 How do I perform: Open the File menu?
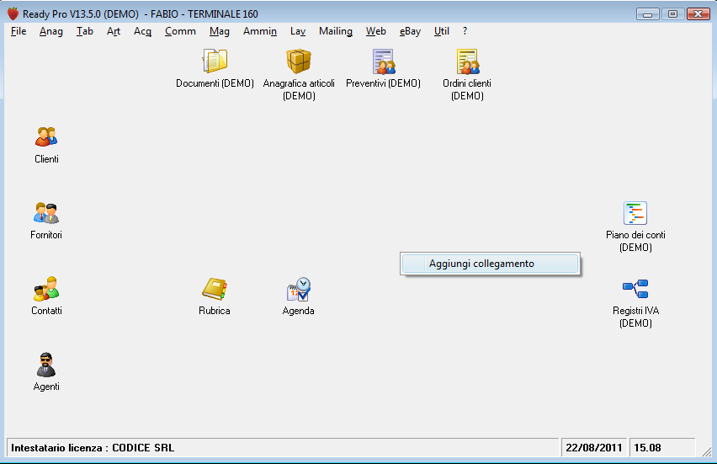(19, 31)
